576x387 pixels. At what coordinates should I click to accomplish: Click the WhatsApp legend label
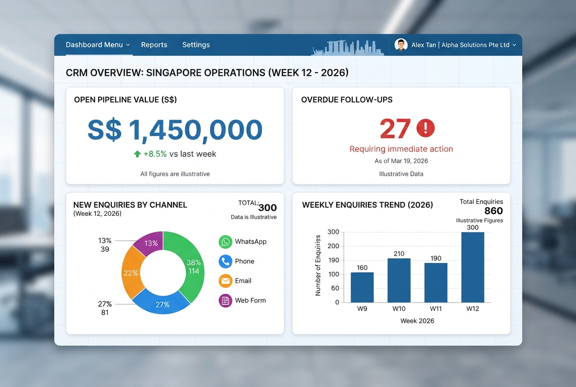(x=251, y=242)
